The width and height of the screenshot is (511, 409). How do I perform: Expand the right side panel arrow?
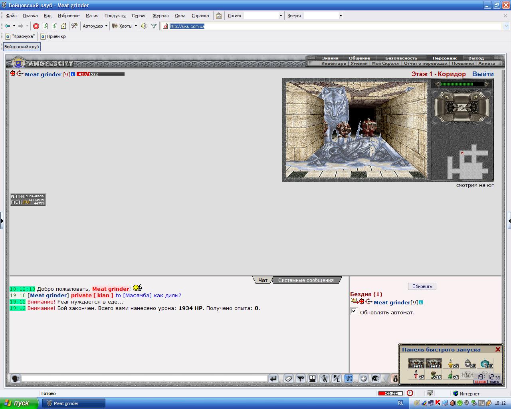(x=509, y=220)
